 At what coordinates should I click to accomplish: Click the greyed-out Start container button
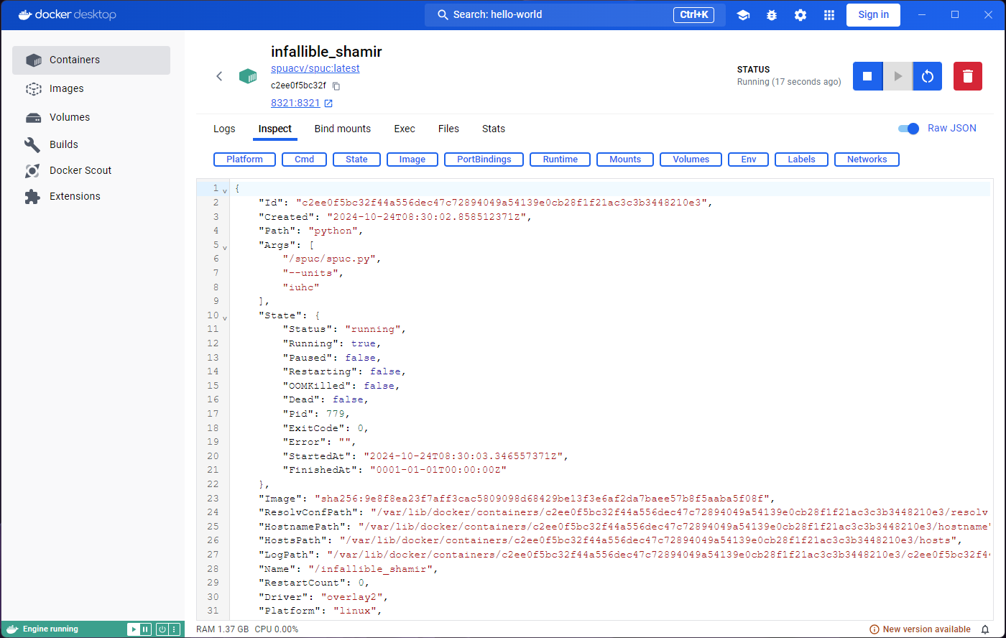[897, 76]
